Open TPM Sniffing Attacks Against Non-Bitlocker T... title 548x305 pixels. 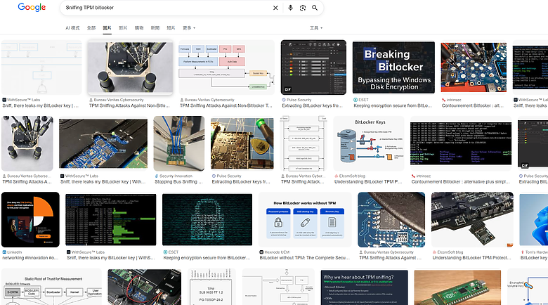[x=226, y=105]
